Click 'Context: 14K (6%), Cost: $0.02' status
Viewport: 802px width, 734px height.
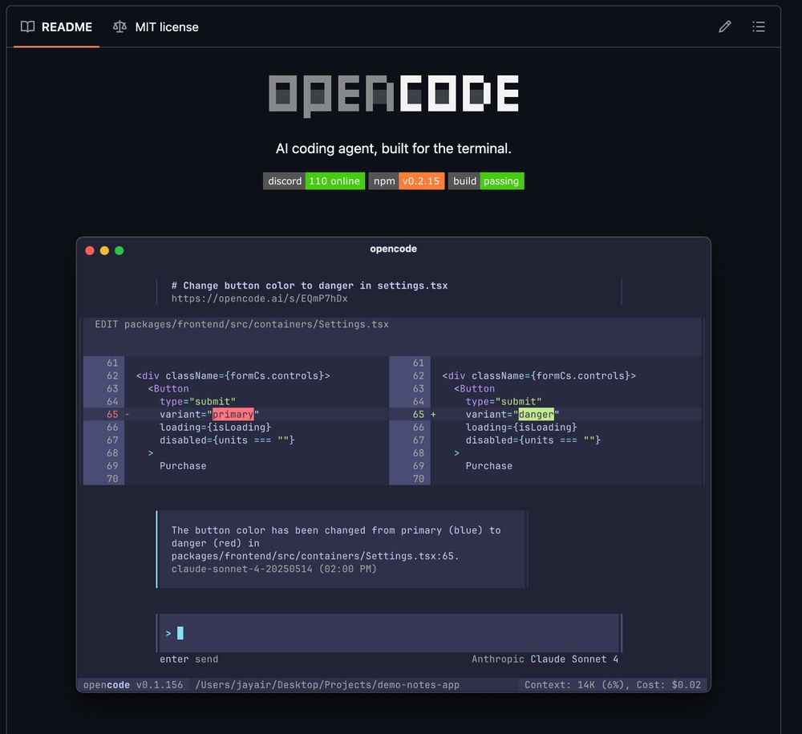pos(612,685)
